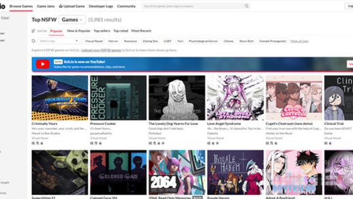Image resolution: width=353 pixels, height=199 pixels.
Task: Clear filters in the left sidebar
Action: click(5, 18)
